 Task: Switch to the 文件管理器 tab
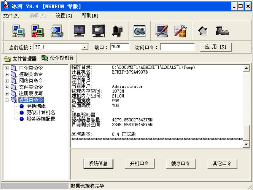click(x=20, y=59)
